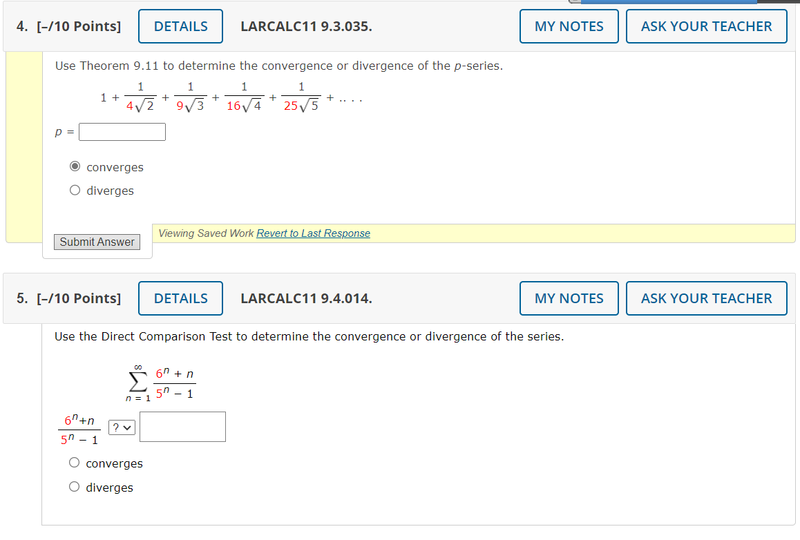Image resolution: width=800 pixels, height=540 pixels.
Task: Open DETAILS for question 5
Action: point(180,298)
